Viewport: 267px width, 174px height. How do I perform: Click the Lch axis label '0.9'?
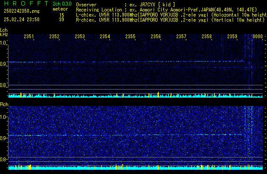3,64
